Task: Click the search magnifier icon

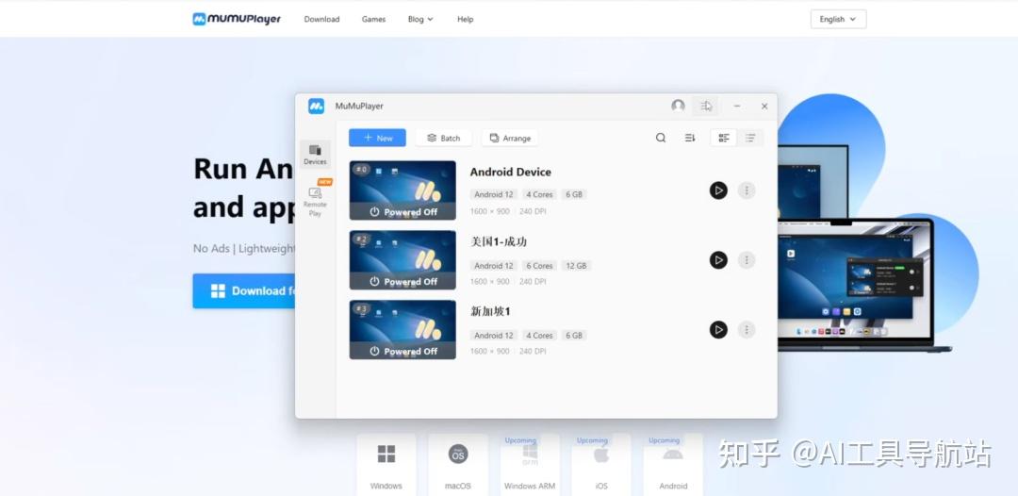Action: [x=660, y=138]
